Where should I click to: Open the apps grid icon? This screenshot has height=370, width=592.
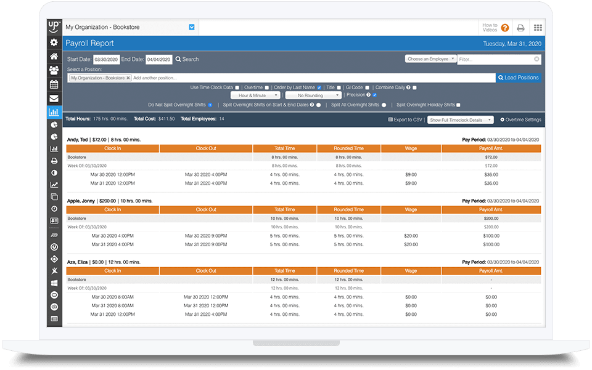[538, 28]
